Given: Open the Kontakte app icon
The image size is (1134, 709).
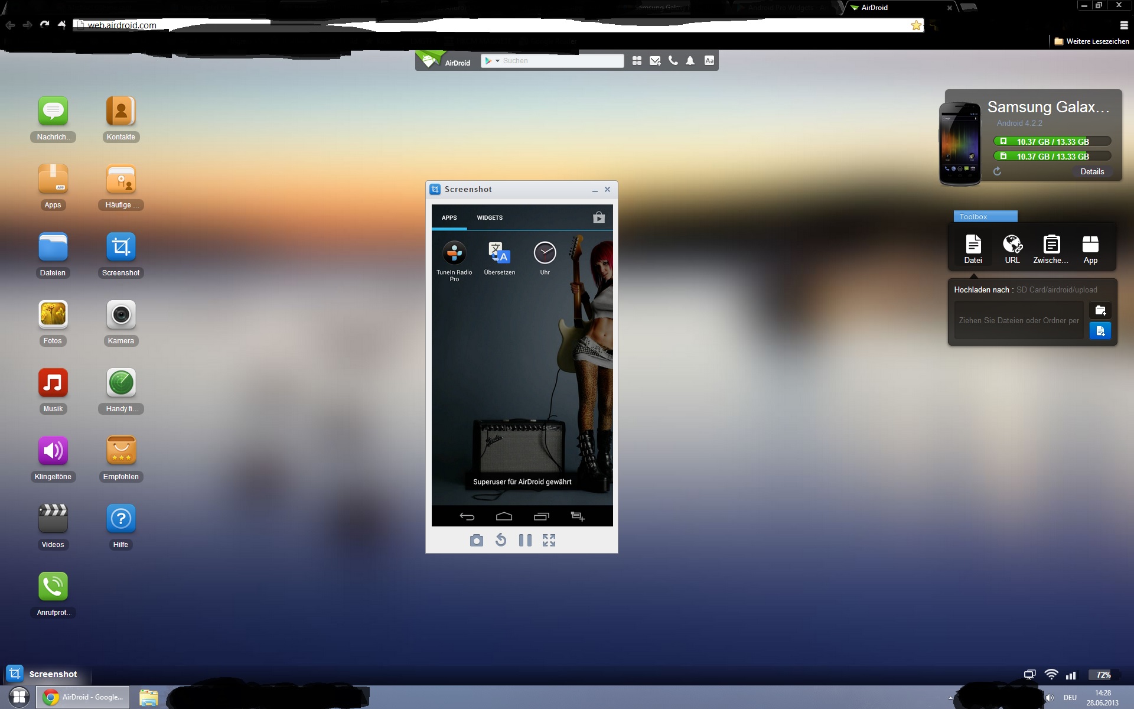Looking at the screenshot, I should [121, 111].
